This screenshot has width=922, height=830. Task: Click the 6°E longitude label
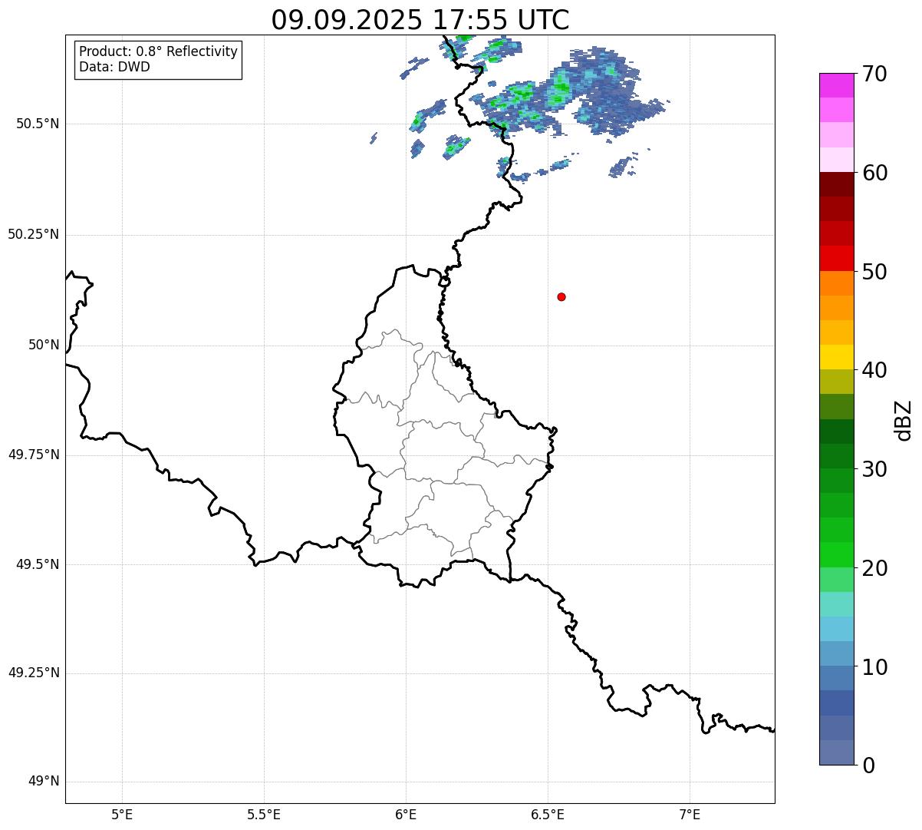point(406,815)
